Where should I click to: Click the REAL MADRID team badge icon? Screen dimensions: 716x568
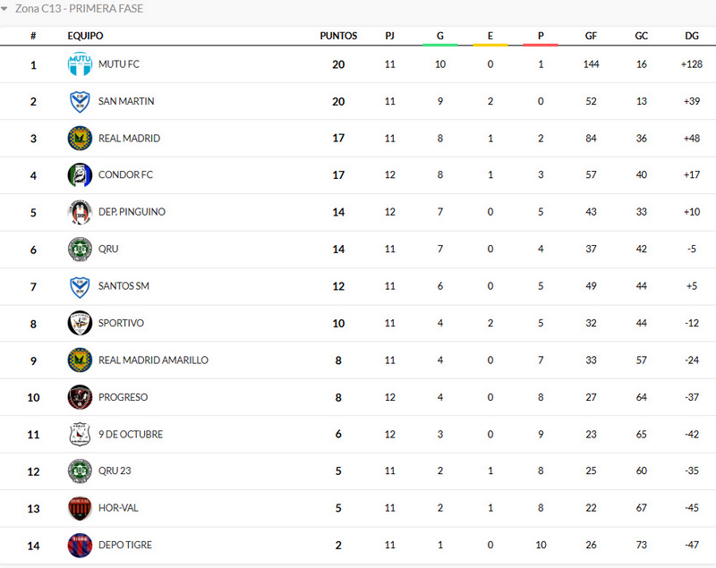80,139
